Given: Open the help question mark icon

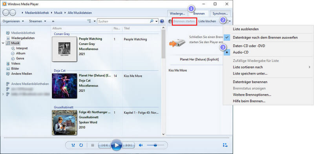Looking at the screenshot, I should (162, 21).
